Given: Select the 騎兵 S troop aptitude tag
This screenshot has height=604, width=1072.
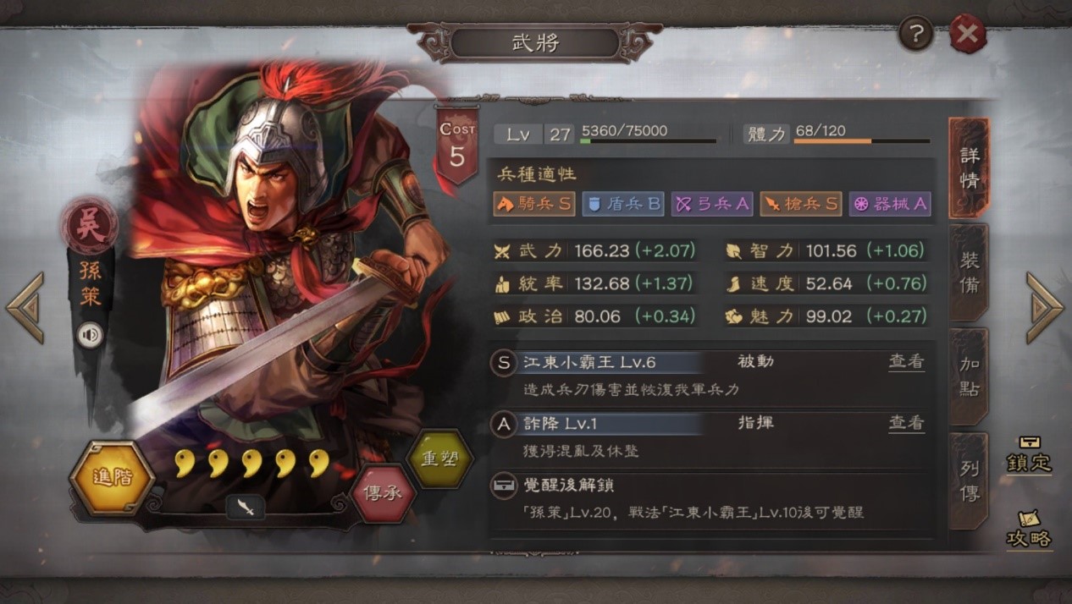Looking at the screenshot, I should point(533,203).
